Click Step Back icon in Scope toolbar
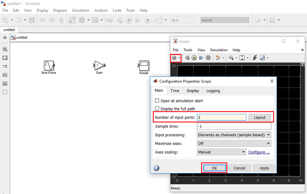307x194 pixels. pos(187,58)
